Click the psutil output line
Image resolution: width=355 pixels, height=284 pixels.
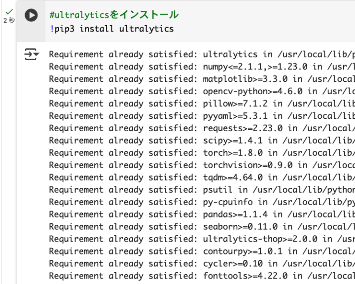(x=202, y=190)
